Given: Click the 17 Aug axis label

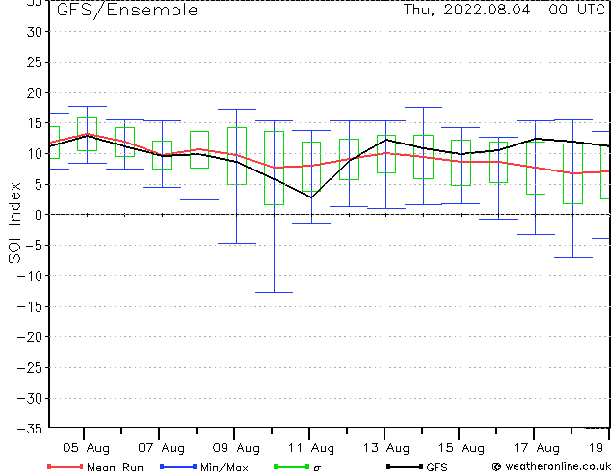Looking at the screenshot, I should point(536,448).
